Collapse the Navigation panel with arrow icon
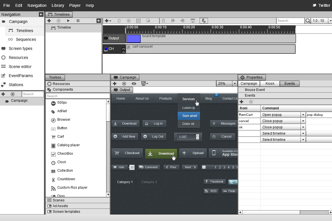 tap(41, 14)
